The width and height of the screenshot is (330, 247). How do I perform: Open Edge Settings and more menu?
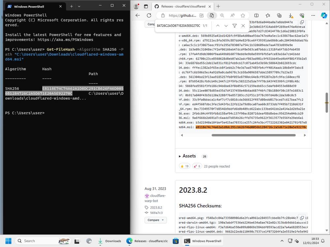(313, 15)
